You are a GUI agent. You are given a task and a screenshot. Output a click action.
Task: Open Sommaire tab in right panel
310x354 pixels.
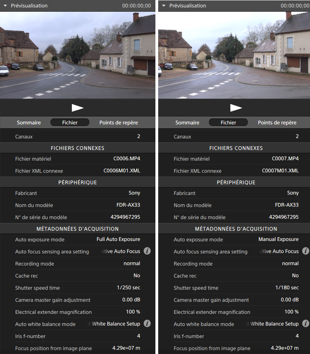point(187,122)
